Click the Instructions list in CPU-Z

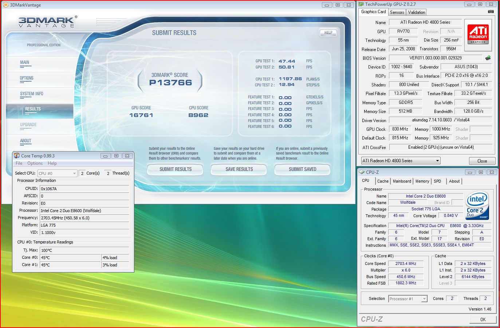click(x=440, y=245)
